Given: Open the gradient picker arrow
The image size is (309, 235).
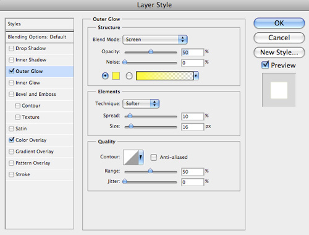Looking at the screenshot, I should (196, 76).
